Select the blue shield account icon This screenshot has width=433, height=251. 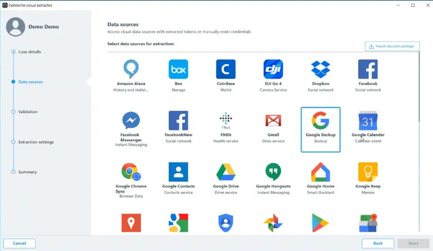tap(225, 223)
